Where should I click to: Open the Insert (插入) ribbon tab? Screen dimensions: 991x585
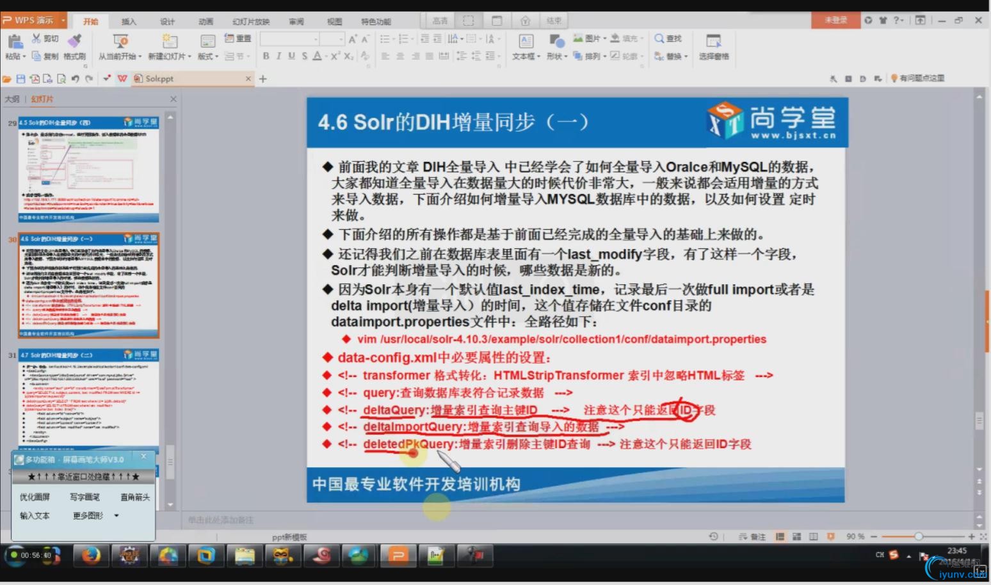129,21
